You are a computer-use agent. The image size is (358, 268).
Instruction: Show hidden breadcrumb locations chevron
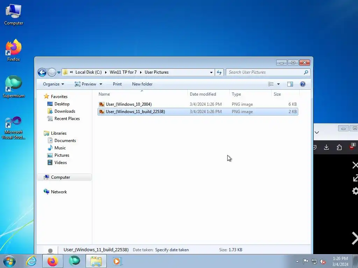(71, 72)
